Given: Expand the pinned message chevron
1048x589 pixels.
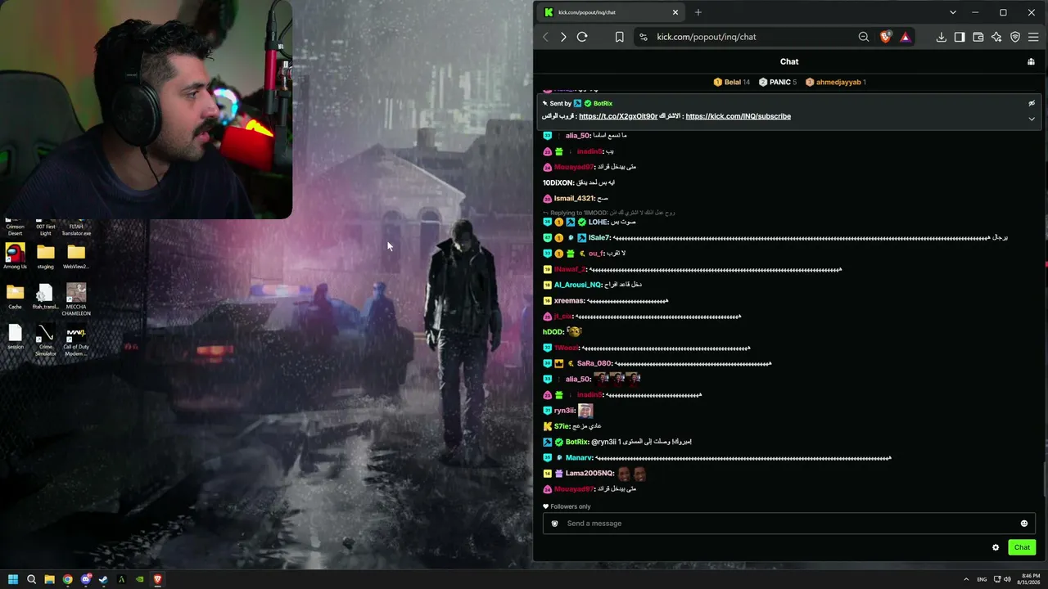Looking at the screenshot, I should [1032, 119].
